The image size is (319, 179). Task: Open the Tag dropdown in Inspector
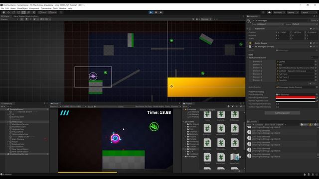[270, 24]
